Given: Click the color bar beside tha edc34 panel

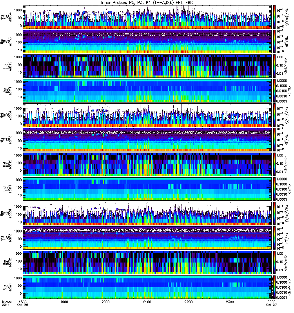Looking at the screenshot, I should 274,17.
